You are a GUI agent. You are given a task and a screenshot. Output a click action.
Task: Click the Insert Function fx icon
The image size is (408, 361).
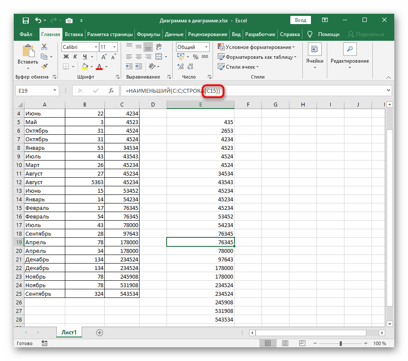pyautogui.click(x=111, y=91)
